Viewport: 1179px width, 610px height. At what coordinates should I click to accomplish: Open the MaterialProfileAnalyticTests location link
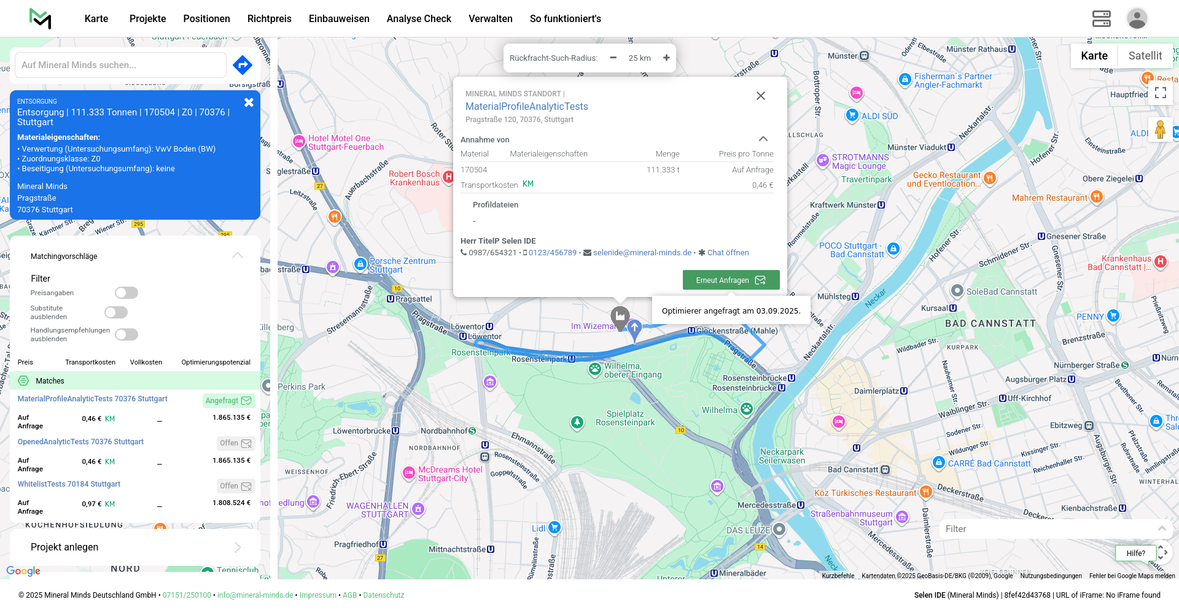pyautogui.click(x=526, y=106)
